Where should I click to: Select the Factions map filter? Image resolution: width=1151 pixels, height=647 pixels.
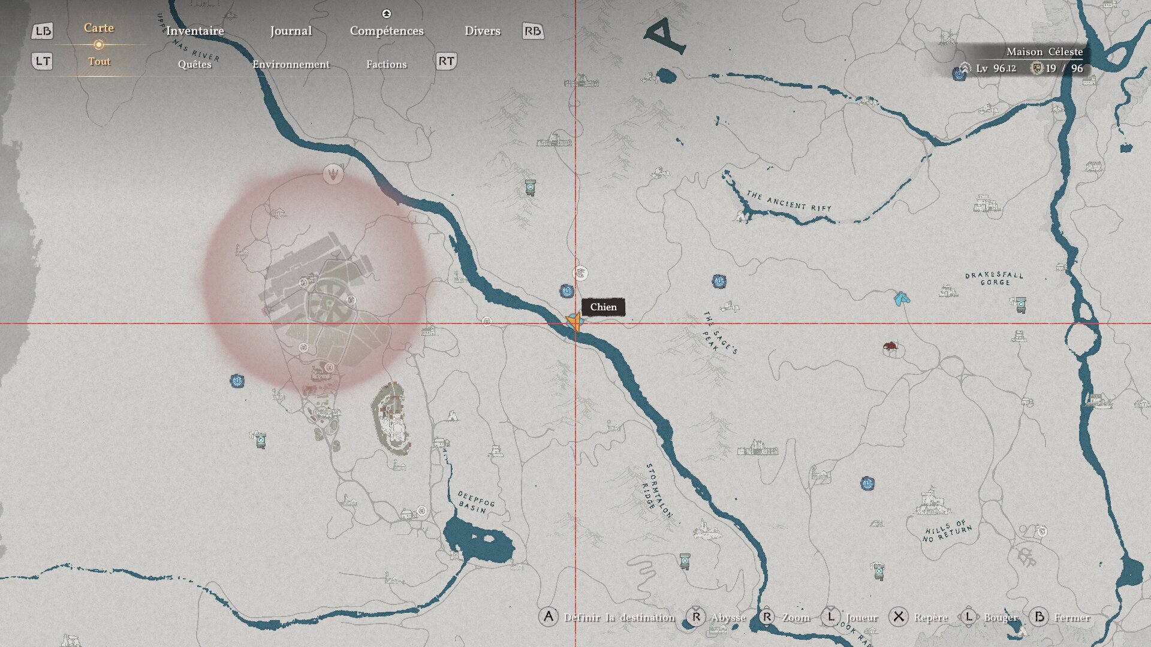(x=386, y=64)
